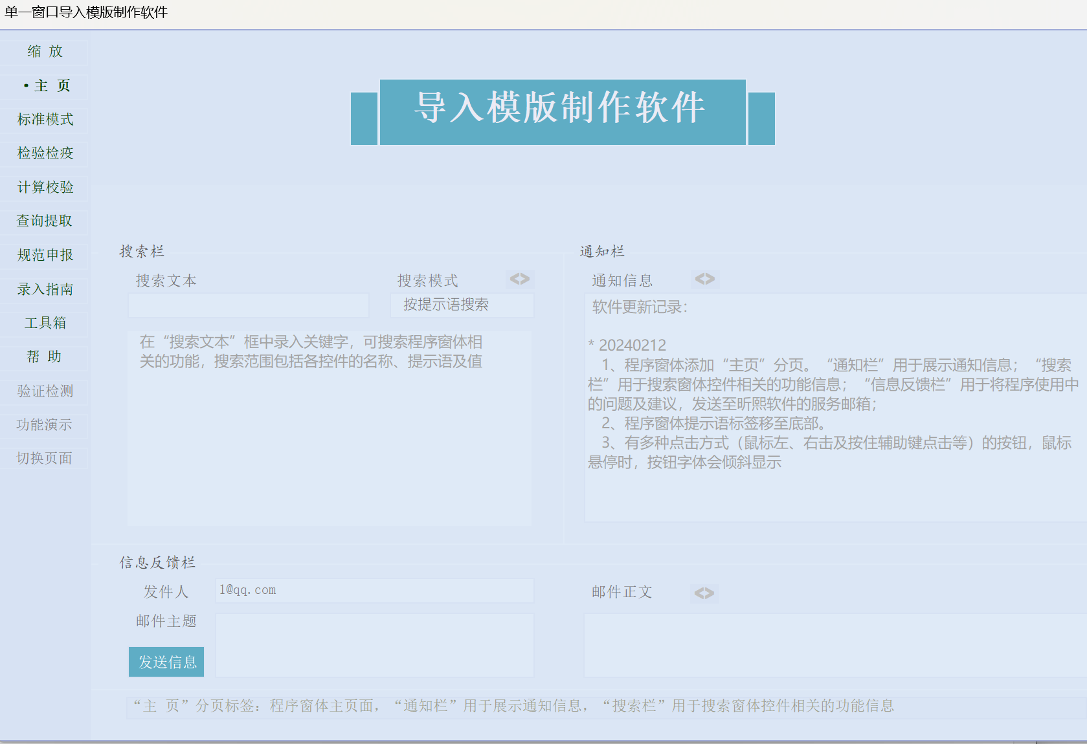Focus the 发件人 email field

click(x=374, y=591)
